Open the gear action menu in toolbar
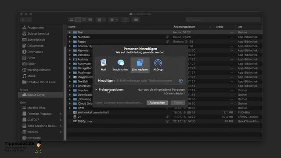 [114, 20]
